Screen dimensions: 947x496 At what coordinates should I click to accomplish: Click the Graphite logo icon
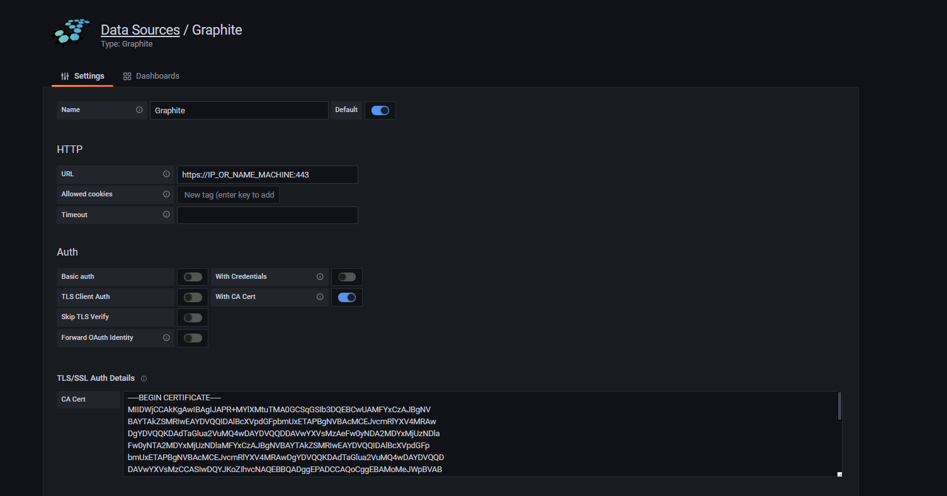[x=71, y=32]
